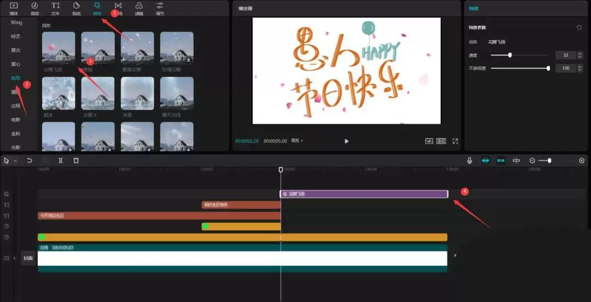Choose the 光影 effect category
The height and width of the screenshot is (302, 591).
[16, 147]
